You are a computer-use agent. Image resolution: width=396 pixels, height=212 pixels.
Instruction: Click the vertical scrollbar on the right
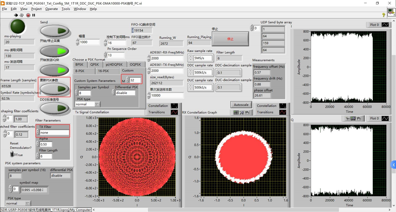394,113
